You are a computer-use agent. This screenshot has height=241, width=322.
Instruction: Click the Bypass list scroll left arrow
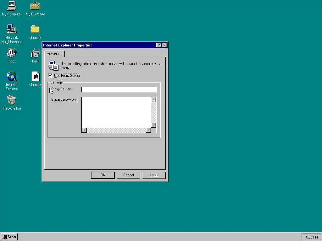(84, 130)
